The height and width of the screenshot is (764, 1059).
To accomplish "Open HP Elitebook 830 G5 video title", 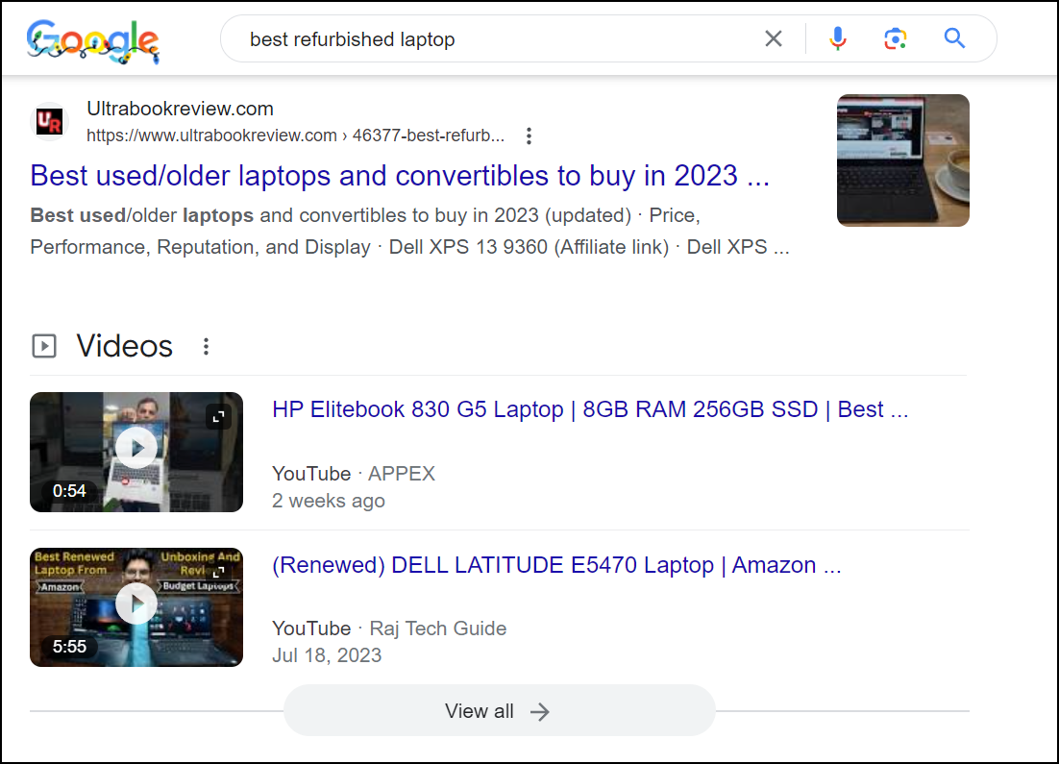I will [589, 409].
